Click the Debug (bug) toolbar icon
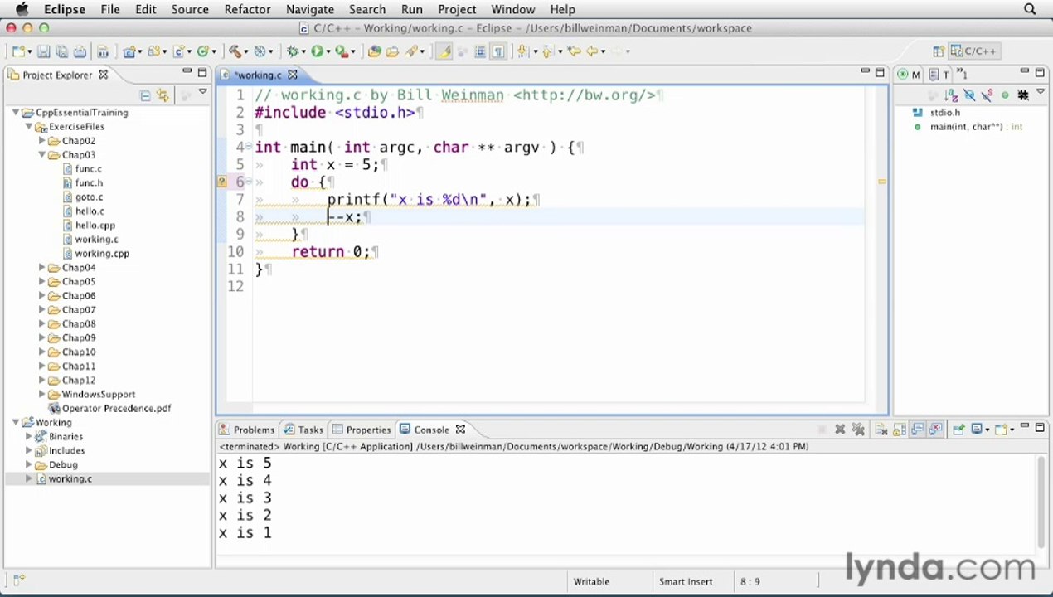1053x597 pixels. (291, 51)
